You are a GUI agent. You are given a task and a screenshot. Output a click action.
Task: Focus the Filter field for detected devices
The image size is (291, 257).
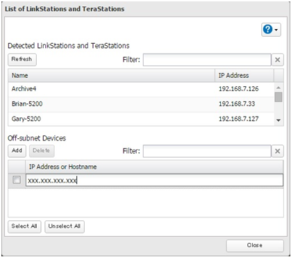(x=207, y=60)
